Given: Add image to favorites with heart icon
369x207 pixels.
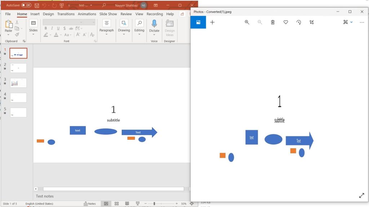Looking at the screenshot, I should click(x=286, y=22).
